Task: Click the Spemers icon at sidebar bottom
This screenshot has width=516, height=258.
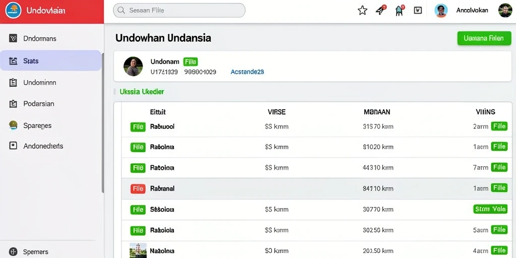Action: coord(13,252)
